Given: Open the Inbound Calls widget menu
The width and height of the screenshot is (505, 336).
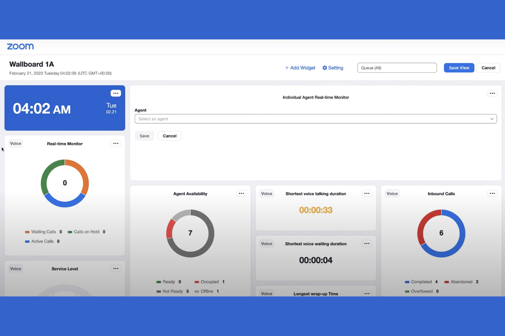Looking at the screenshot, I should (x=492, y=193).
